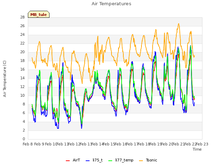
Task: Click the Air Temperatures chart title
Action: point(111,4)
